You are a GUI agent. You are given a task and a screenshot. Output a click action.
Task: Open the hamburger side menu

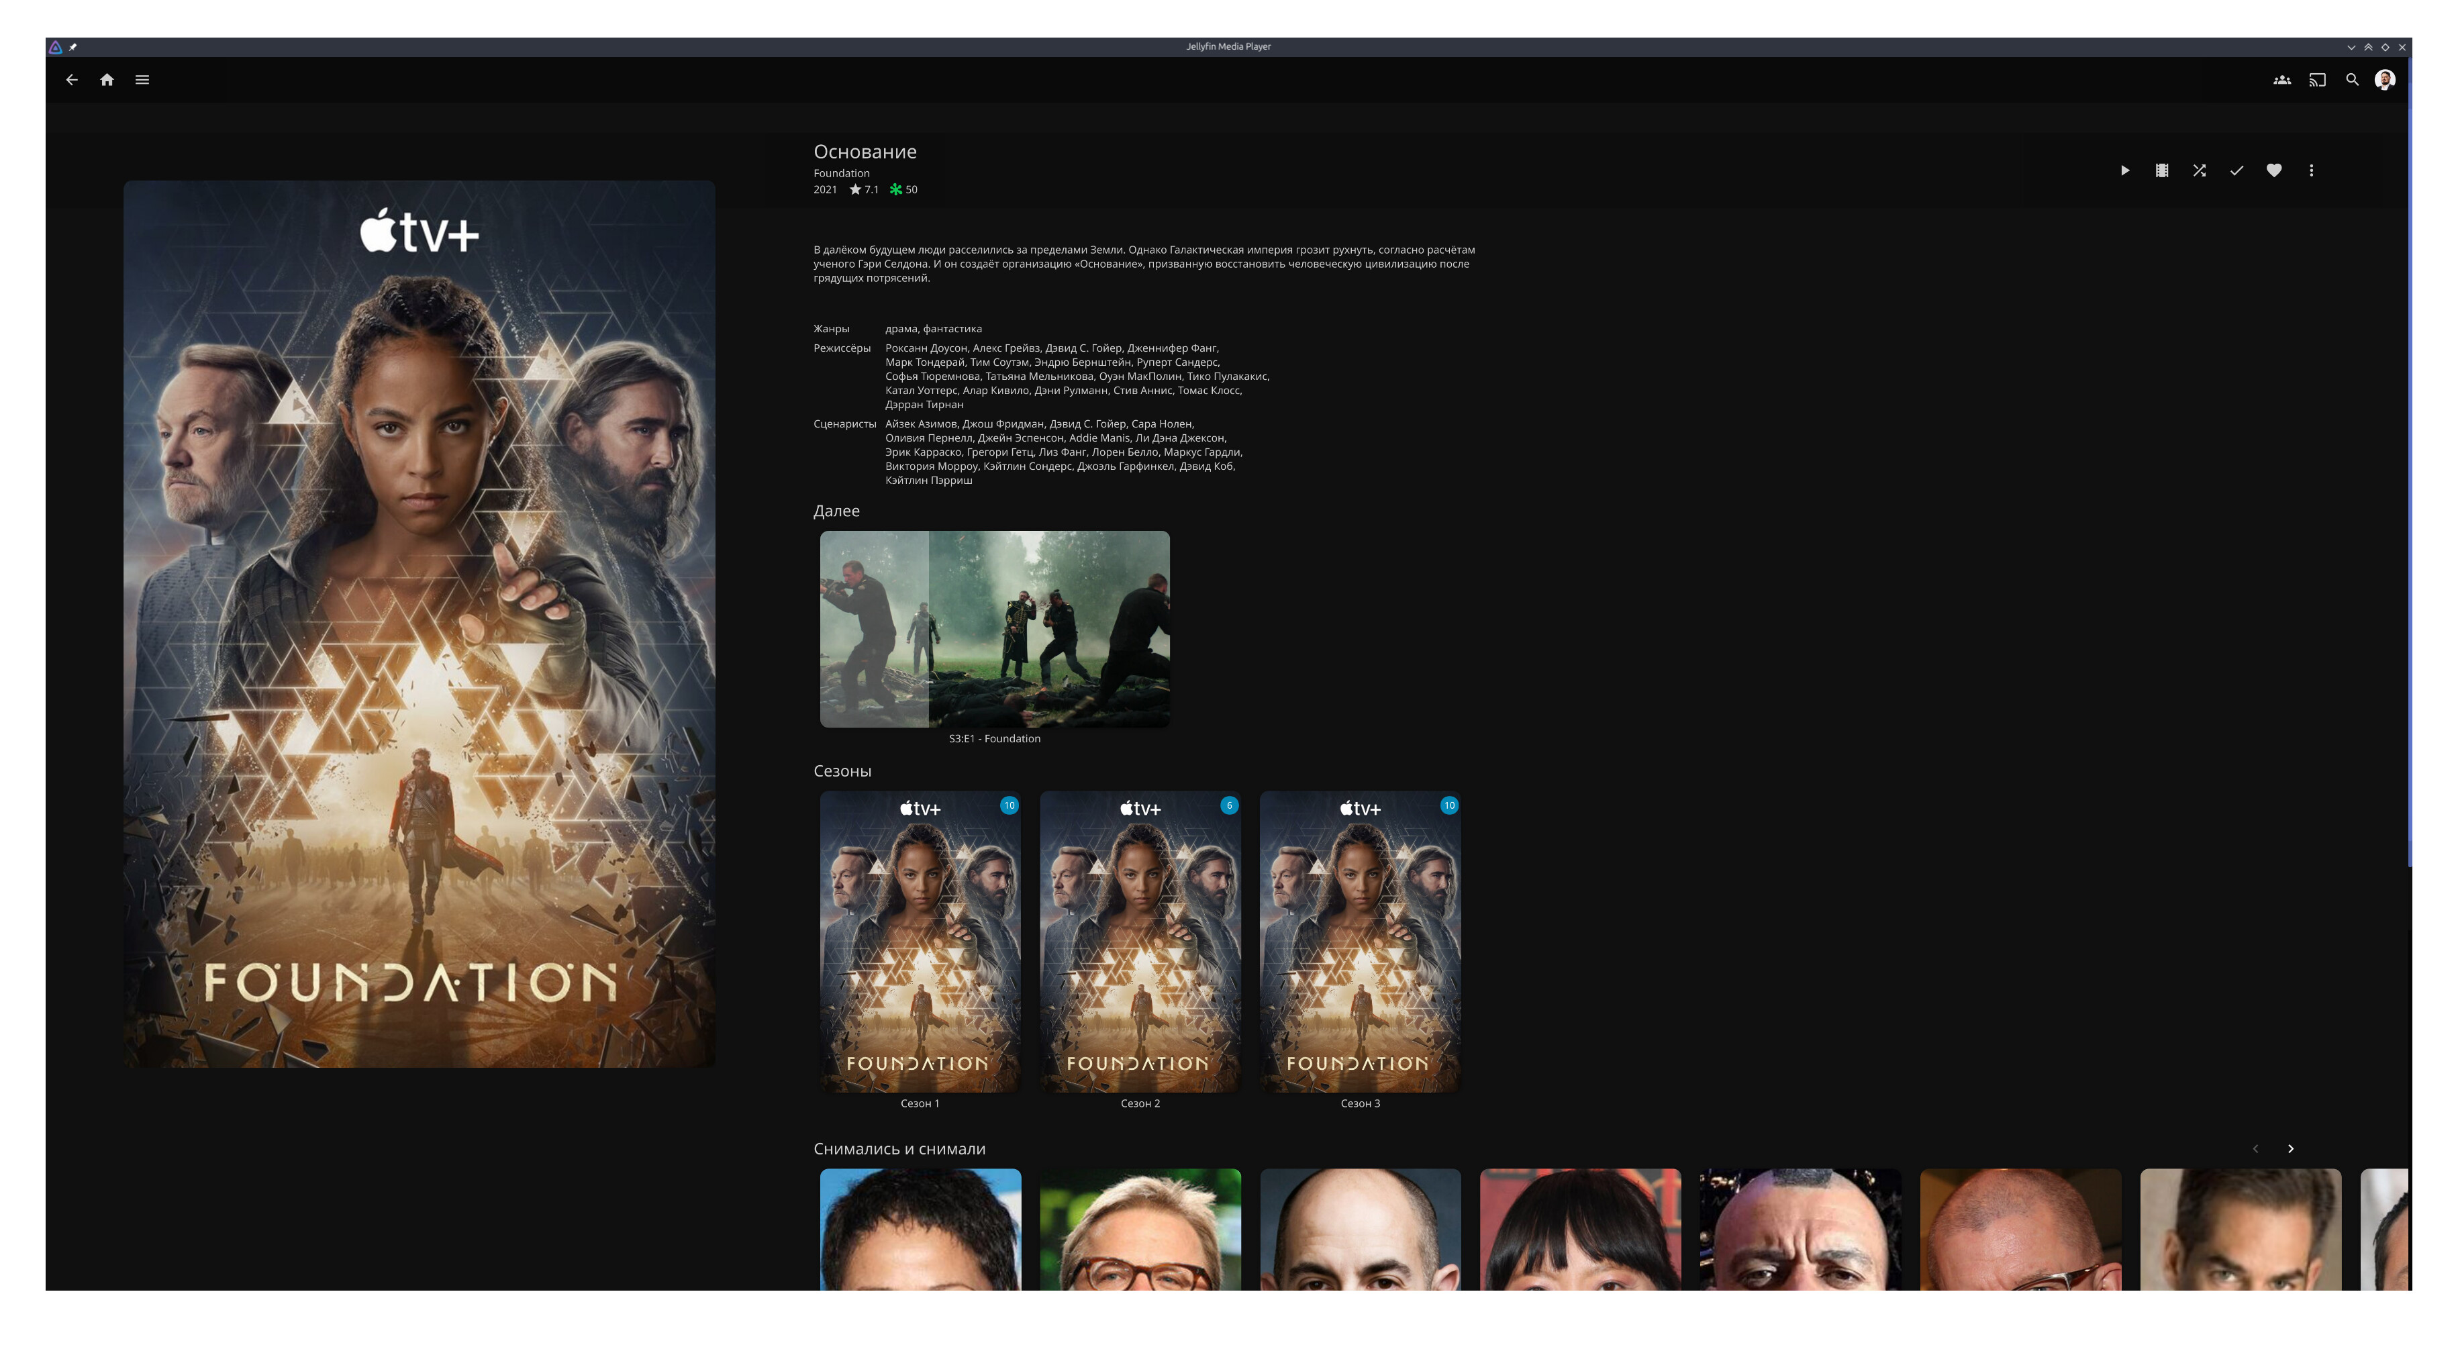point(142,80)
